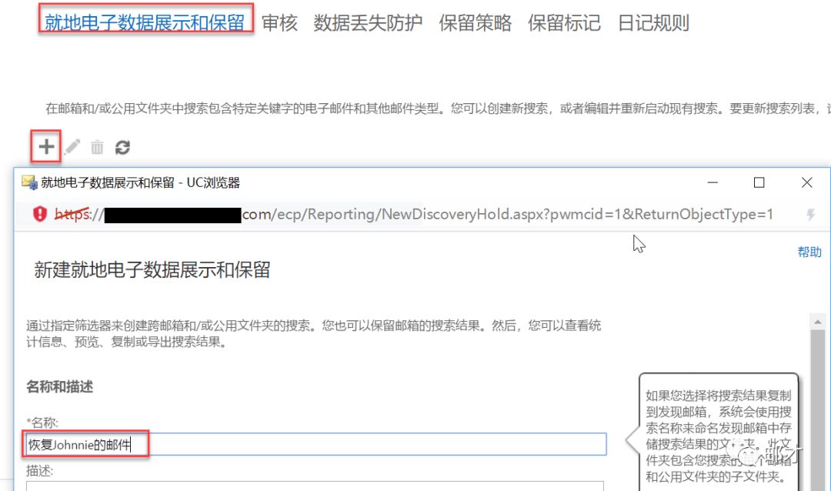Click the pencil edit icon
831x491 pixels.
72,146
